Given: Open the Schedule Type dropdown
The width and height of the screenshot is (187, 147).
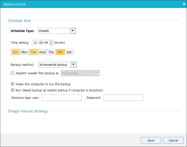Looking at the screenshot, I should 73,31.
